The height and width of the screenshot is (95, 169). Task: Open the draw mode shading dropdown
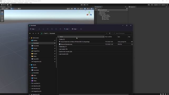coord(68,9)
